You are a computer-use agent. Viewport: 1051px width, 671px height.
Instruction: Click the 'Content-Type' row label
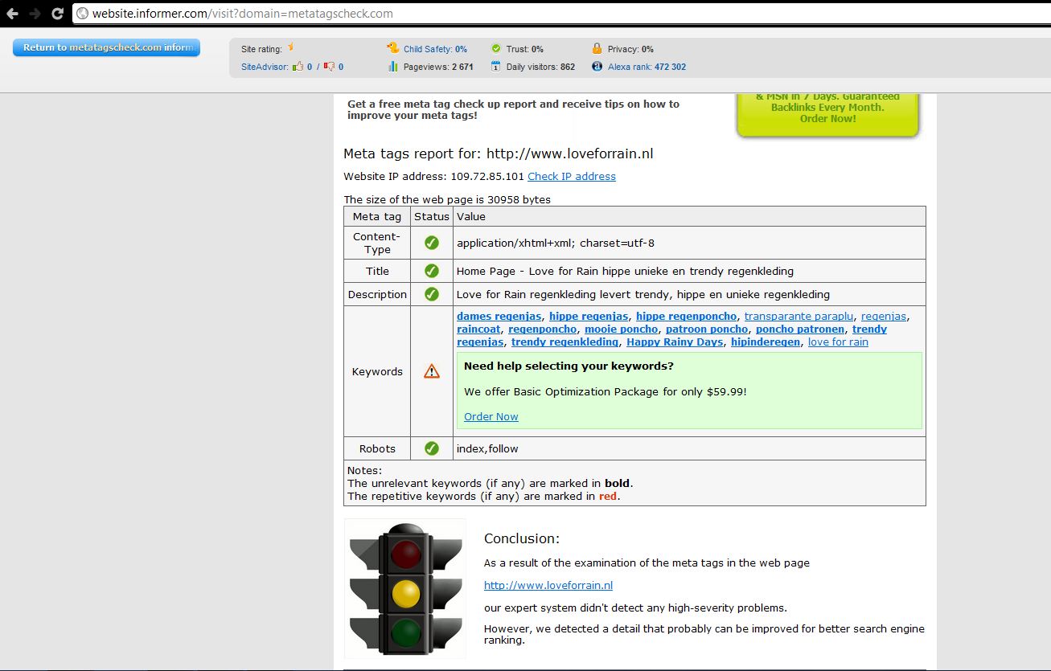coord(377,243)
